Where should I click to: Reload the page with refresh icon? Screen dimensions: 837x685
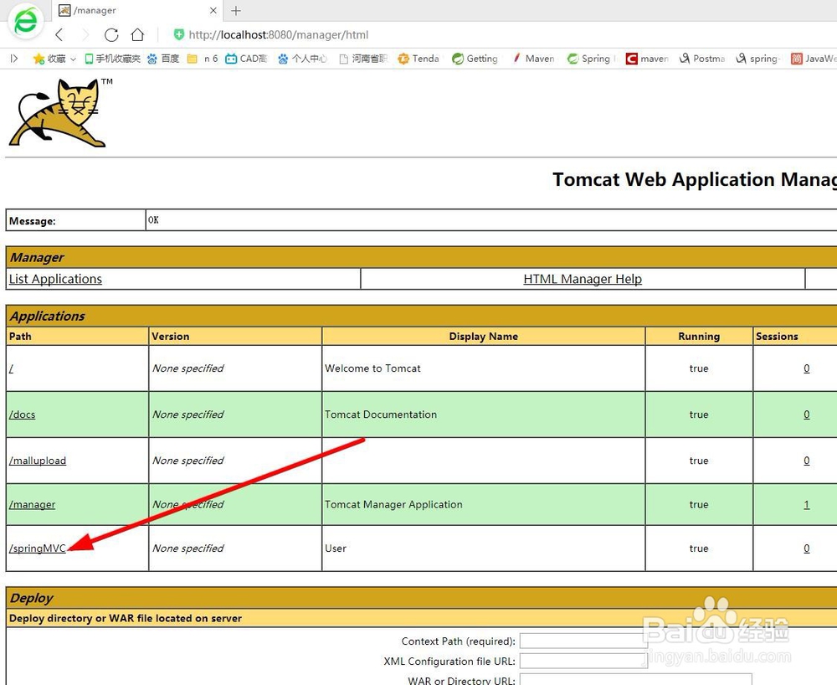[x=111, y=35]
